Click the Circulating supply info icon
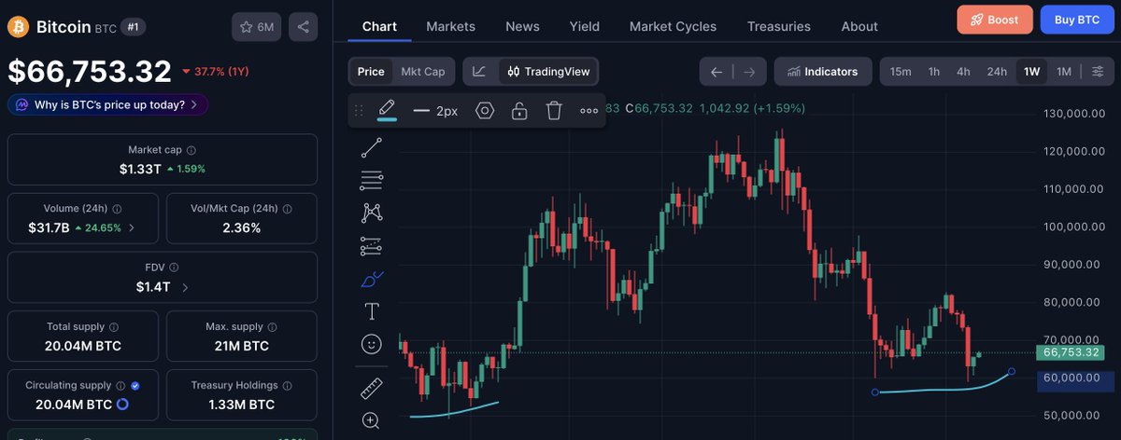 point(121,385)
